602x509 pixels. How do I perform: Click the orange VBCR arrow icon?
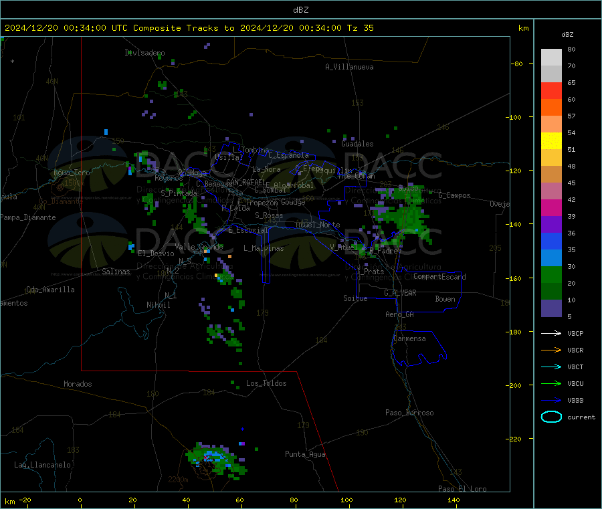pyautogui.click(x=551, y=350)
